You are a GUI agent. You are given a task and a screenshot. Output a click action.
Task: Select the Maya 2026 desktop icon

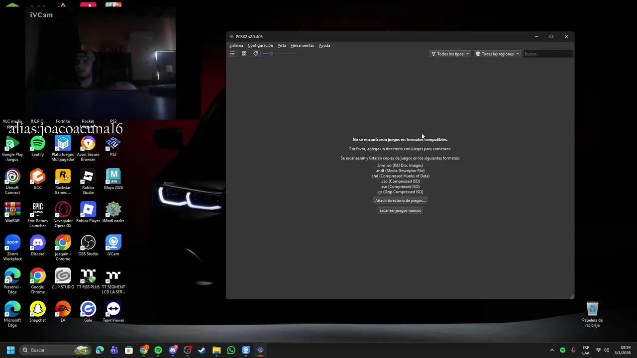click(113, 179)
